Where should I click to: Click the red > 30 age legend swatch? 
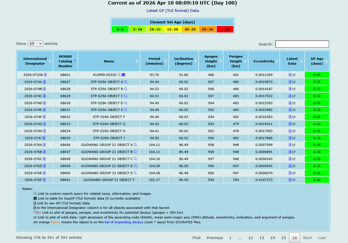point(225,29)
